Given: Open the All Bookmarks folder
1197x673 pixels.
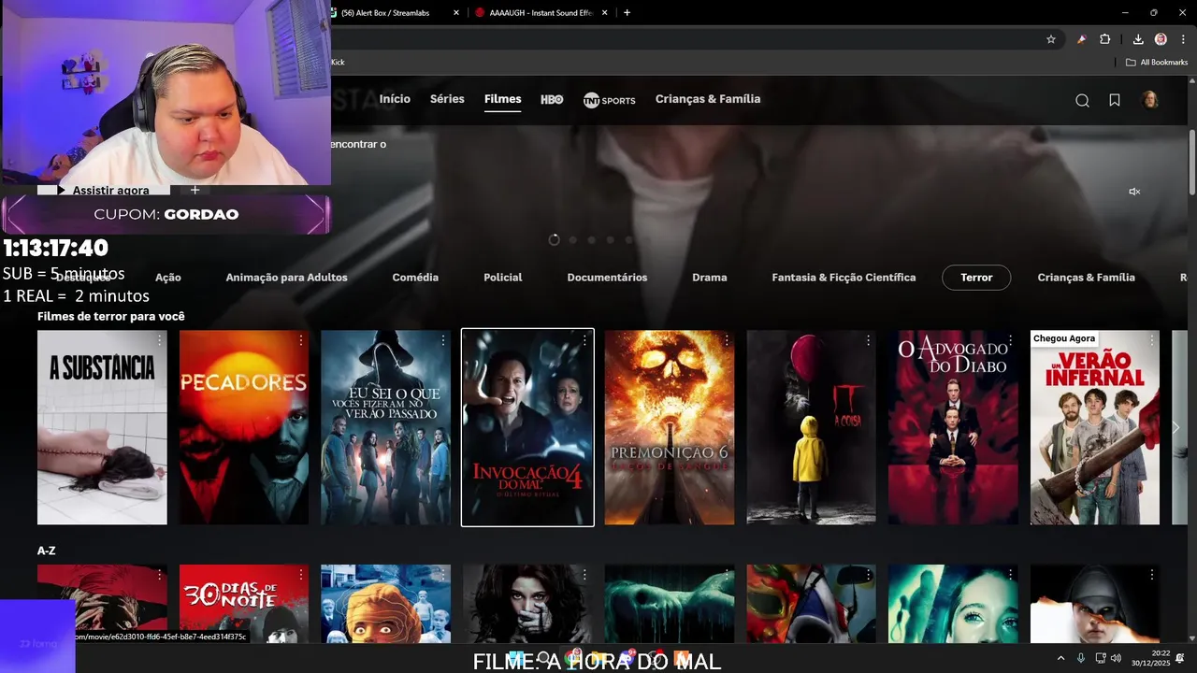Looking at the screenshot, I should click(x=1157, y=63).
